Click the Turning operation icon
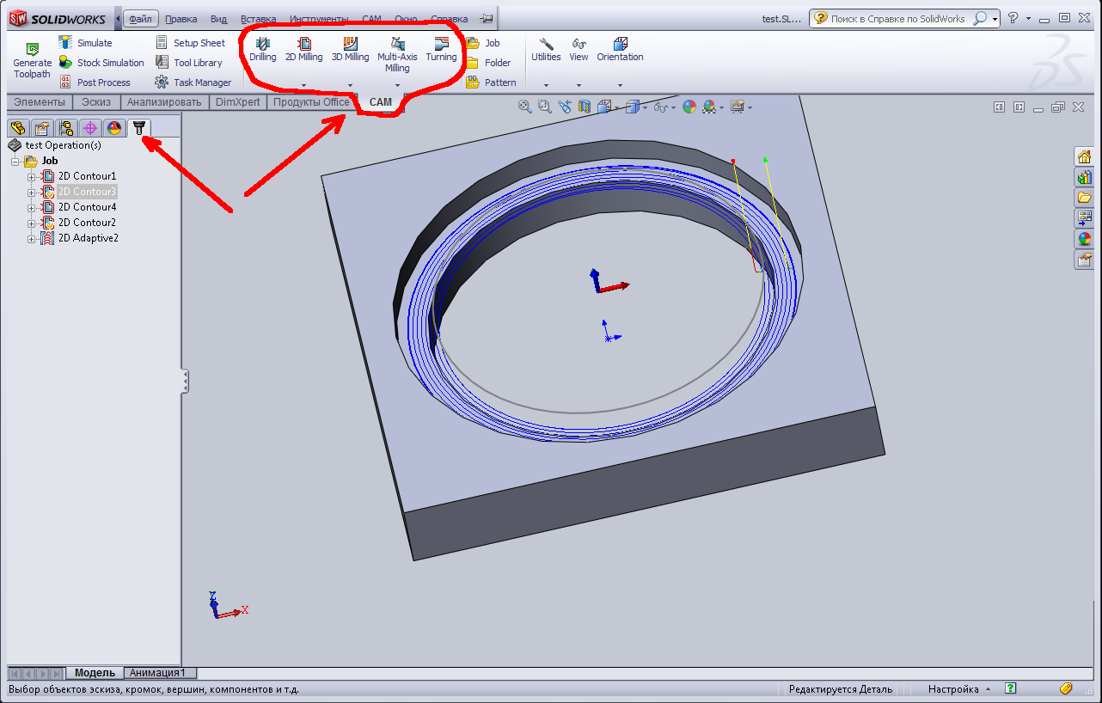The image size is (1102, 703). pyautogui.click(x=442, y=44)
